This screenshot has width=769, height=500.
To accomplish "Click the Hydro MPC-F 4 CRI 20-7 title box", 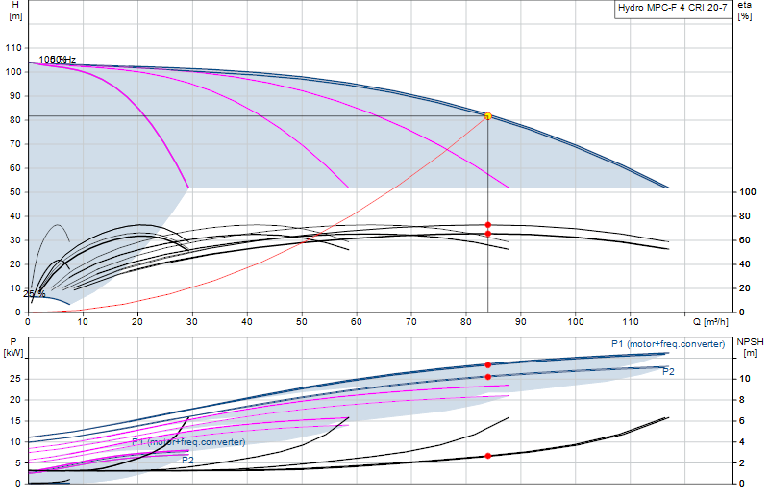I will coord(672,9).
